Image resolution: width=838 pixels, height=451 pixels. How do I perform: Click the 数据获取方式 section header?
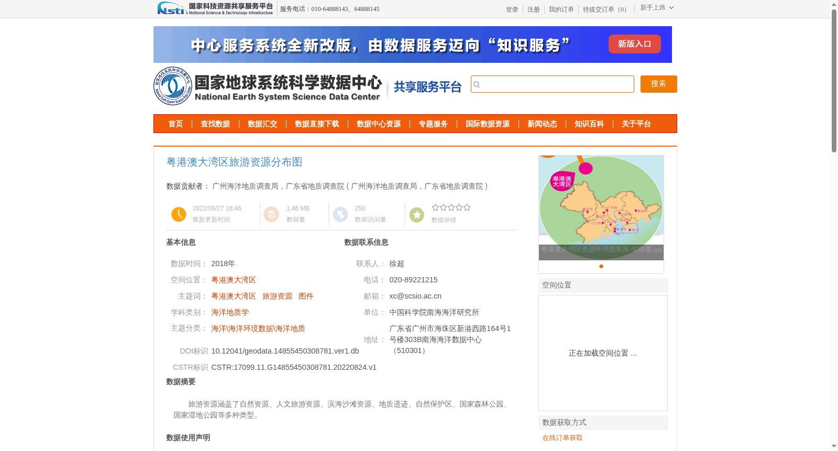point(603,423)
